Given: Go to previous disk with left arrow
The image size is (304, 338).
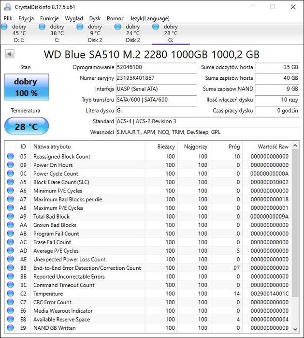Looking at the screenshot, I should tap(10, 54).
